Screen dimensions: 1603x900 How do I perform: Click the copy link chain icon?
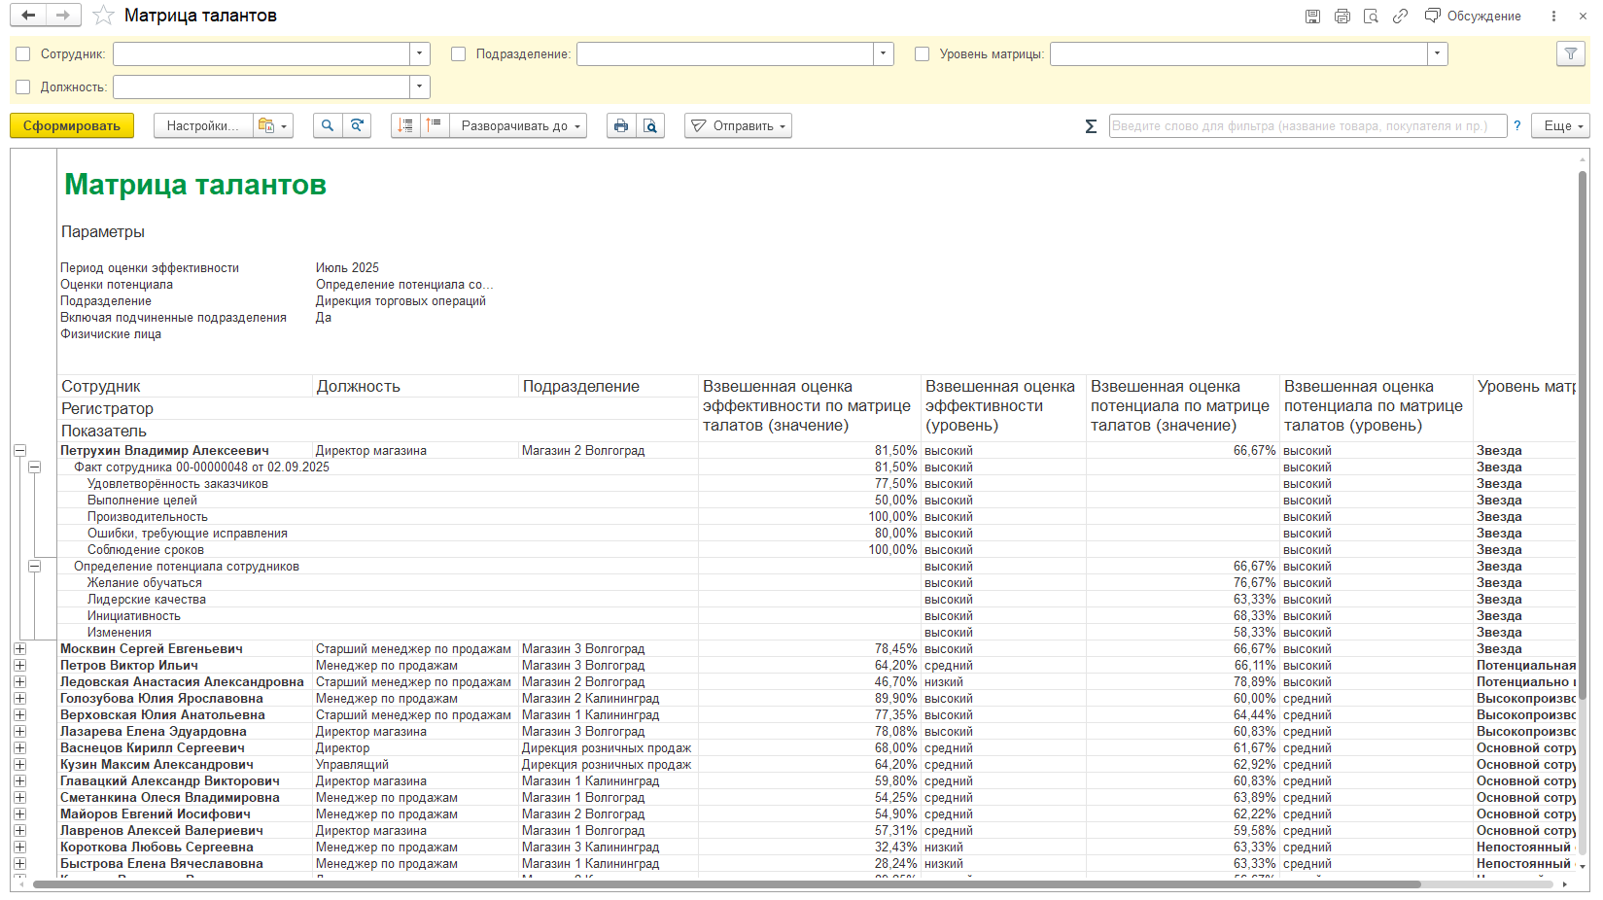(x=1400, y=17)
